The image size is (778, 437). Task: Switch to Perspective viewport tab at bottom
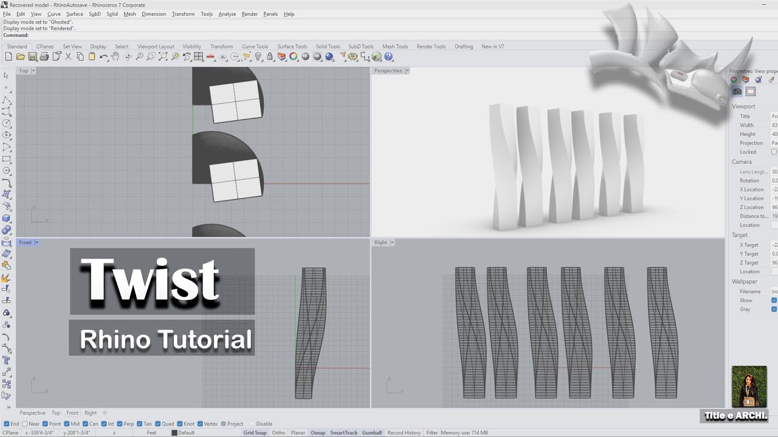(32, 413)
